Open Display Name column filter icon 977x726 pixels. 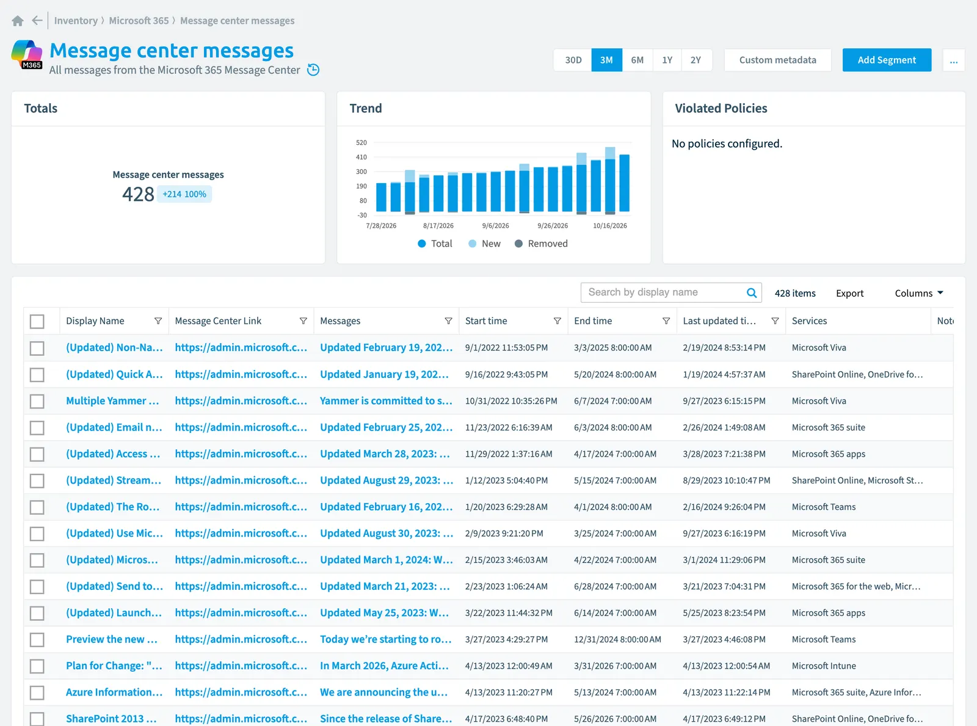tap(158, 321)
